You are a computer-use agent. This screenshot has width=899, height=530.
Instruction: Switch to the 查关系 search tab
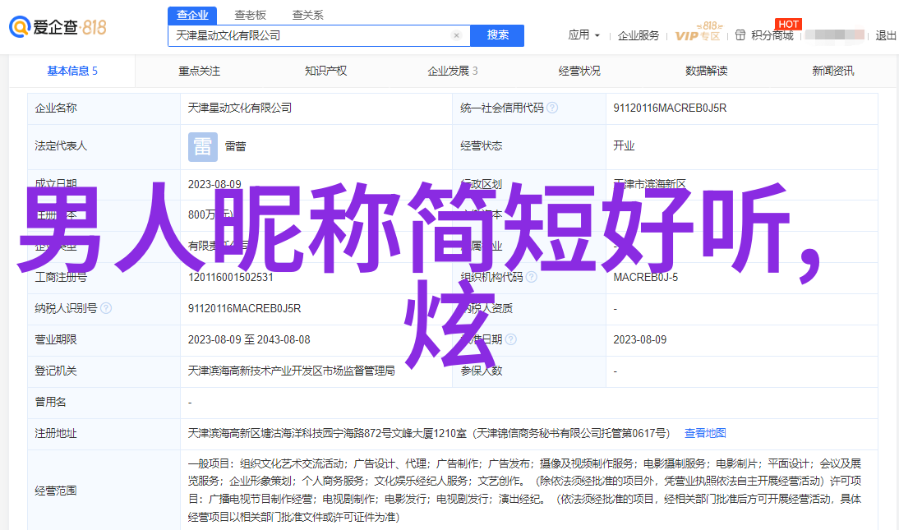(308, 16)
